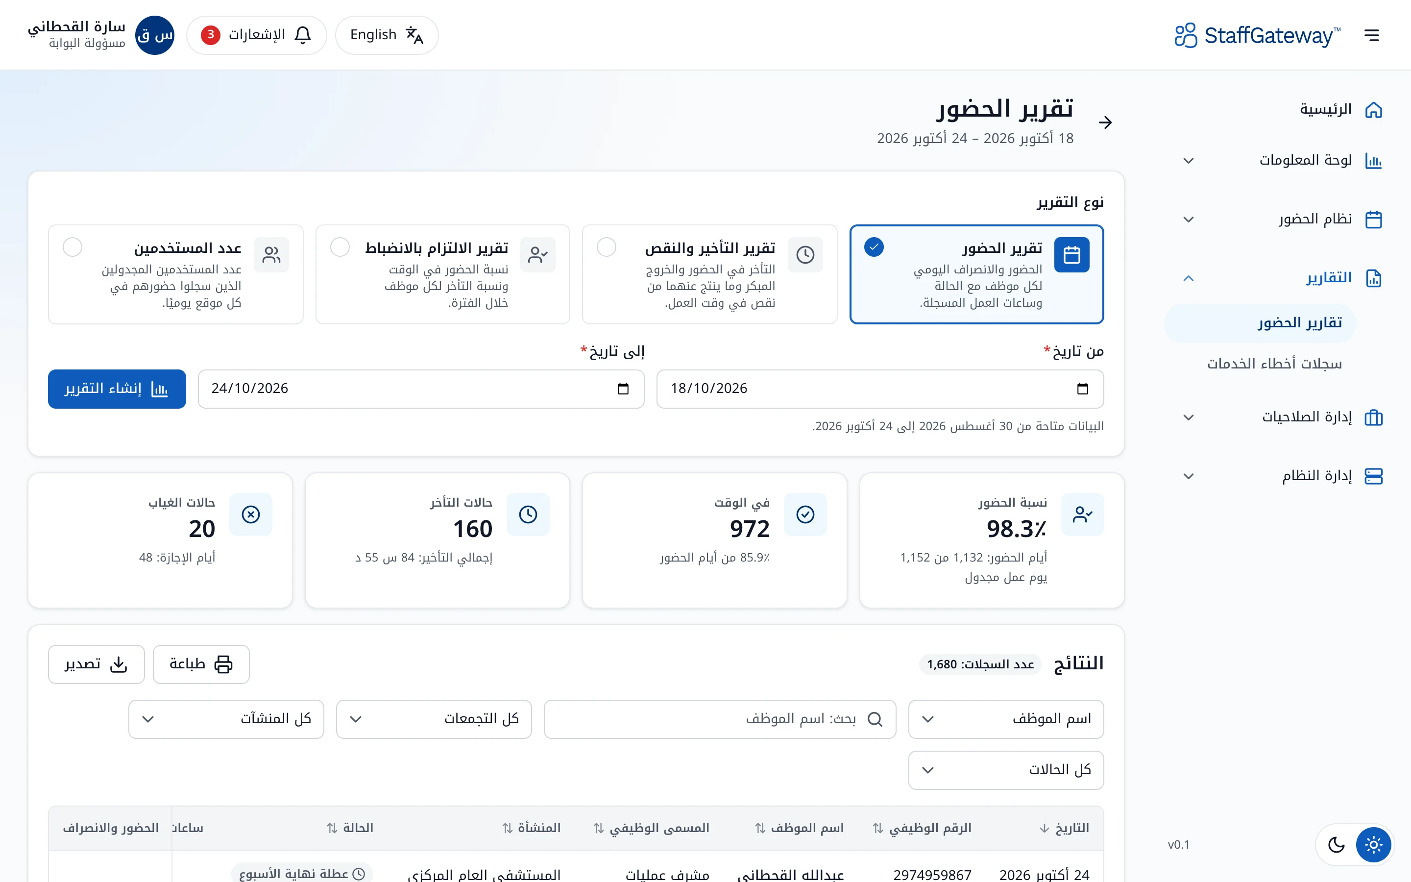Click the translate language icon
Image resolution: width=1411 pixels, height=882 pixels.
tap(414, 35)
